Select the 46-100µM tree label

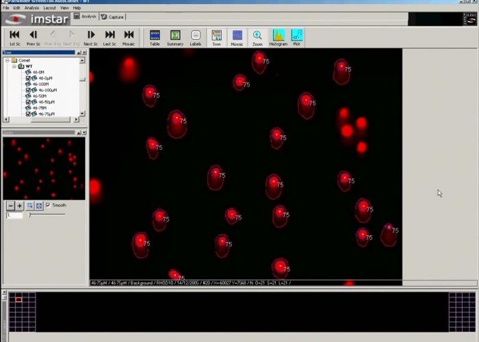point(48,90)
